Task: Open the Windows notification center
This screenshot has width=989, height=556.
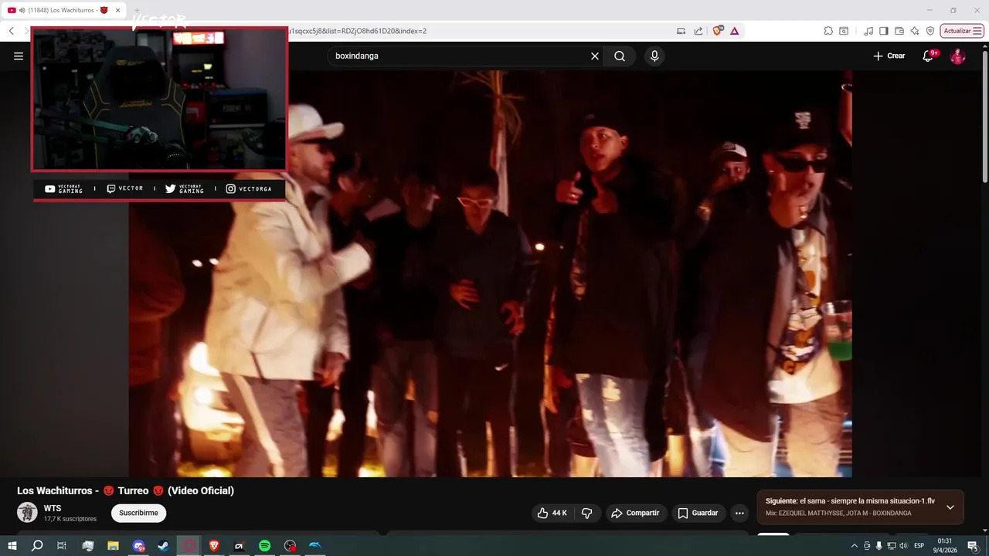Action: (x=973, y=546)
